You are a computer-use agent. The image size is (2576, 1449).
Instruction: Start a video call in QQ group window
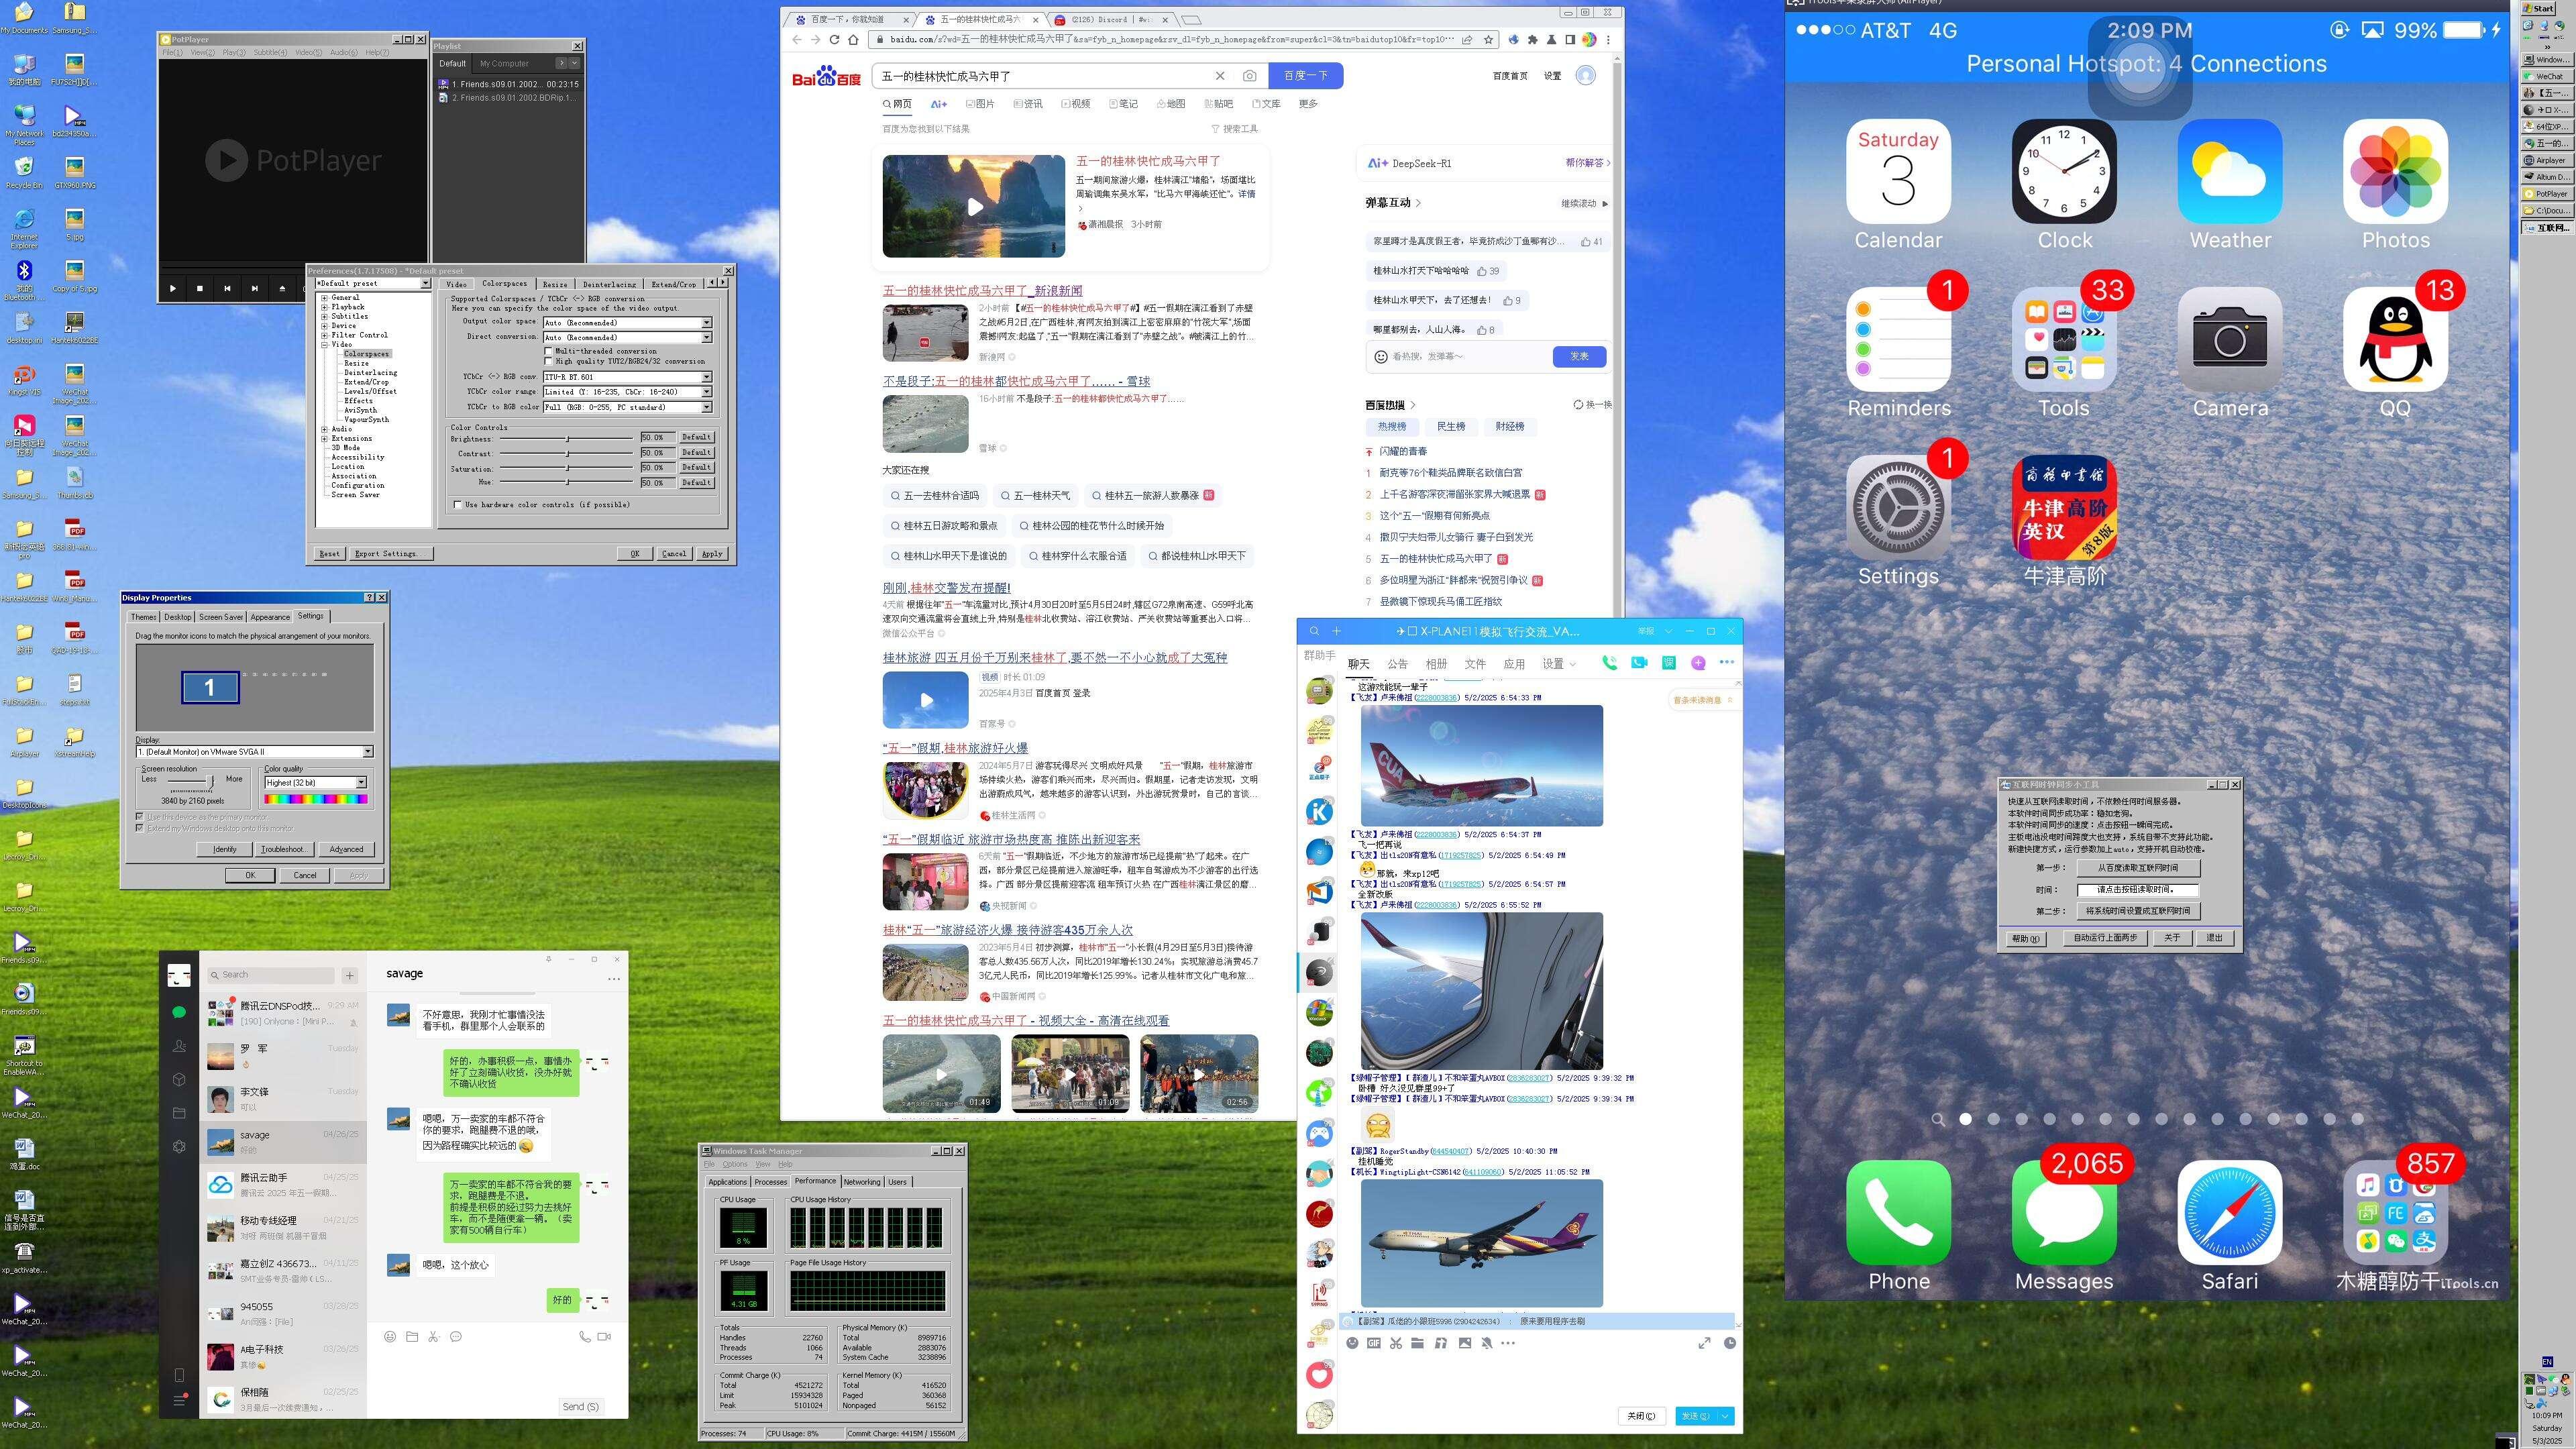1639,663
